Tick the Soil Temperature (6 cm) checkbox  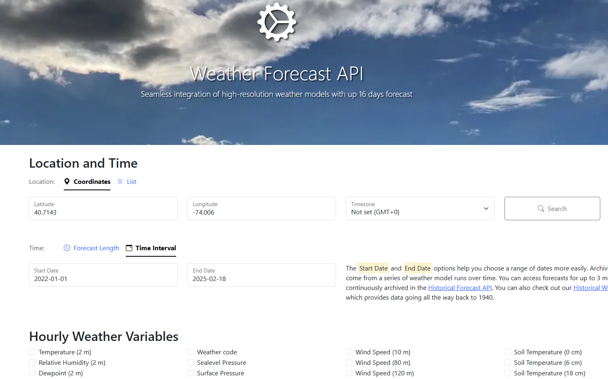508,362
